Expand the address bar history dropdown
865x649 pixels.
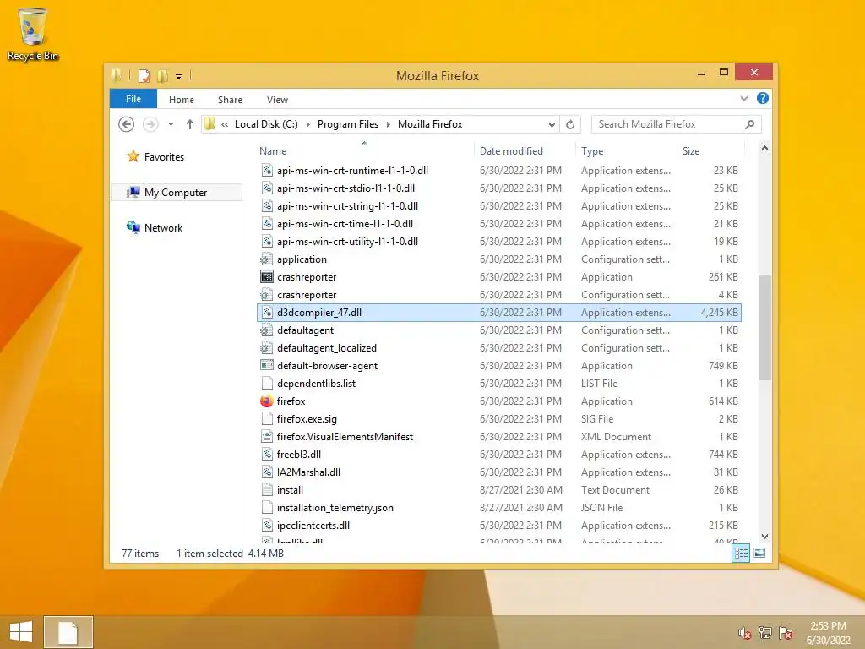coord(552,124)
